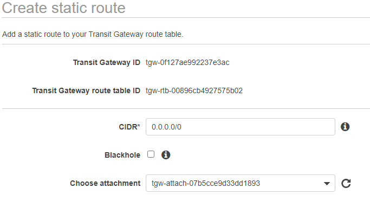Click the attachment dropdown's down arrow
The image size is (370, 201).
pyautogui.click(x=327, y=184)
